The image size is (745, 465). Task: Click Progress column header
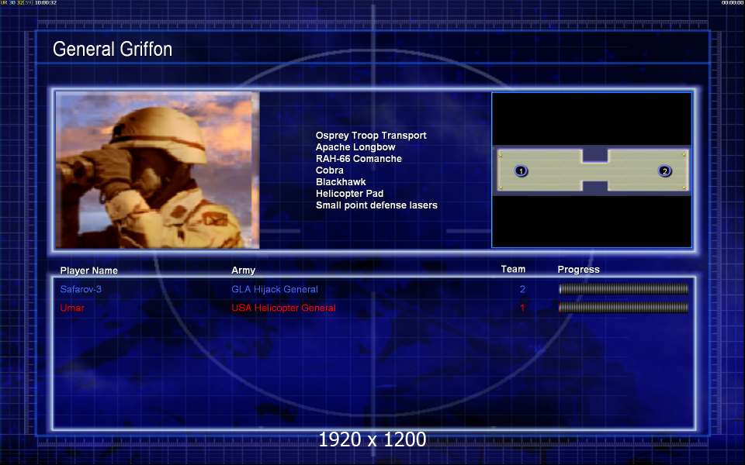tap(578, 270)
